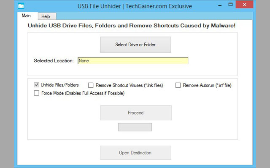The height and width of the screenshot is (168, 270).
Task: Click blank space beside the Force Mode option
Action: coord(179,93)
